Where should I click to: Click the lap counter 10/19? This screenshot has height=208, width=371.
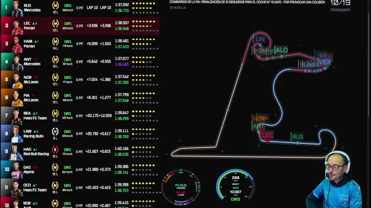(x=340, y=3)
